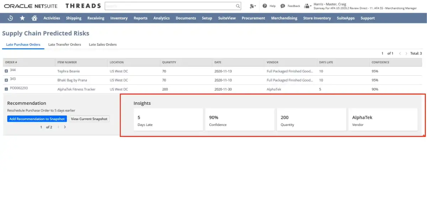Viewport: 427px width, 213px height.
Task: Open the Reports menu
Action: [x=141, y=18]
